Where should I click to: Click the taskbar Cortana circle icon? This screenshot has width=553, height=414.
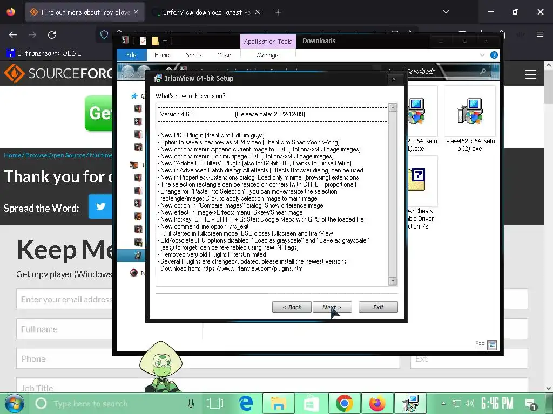pos(41,403)
